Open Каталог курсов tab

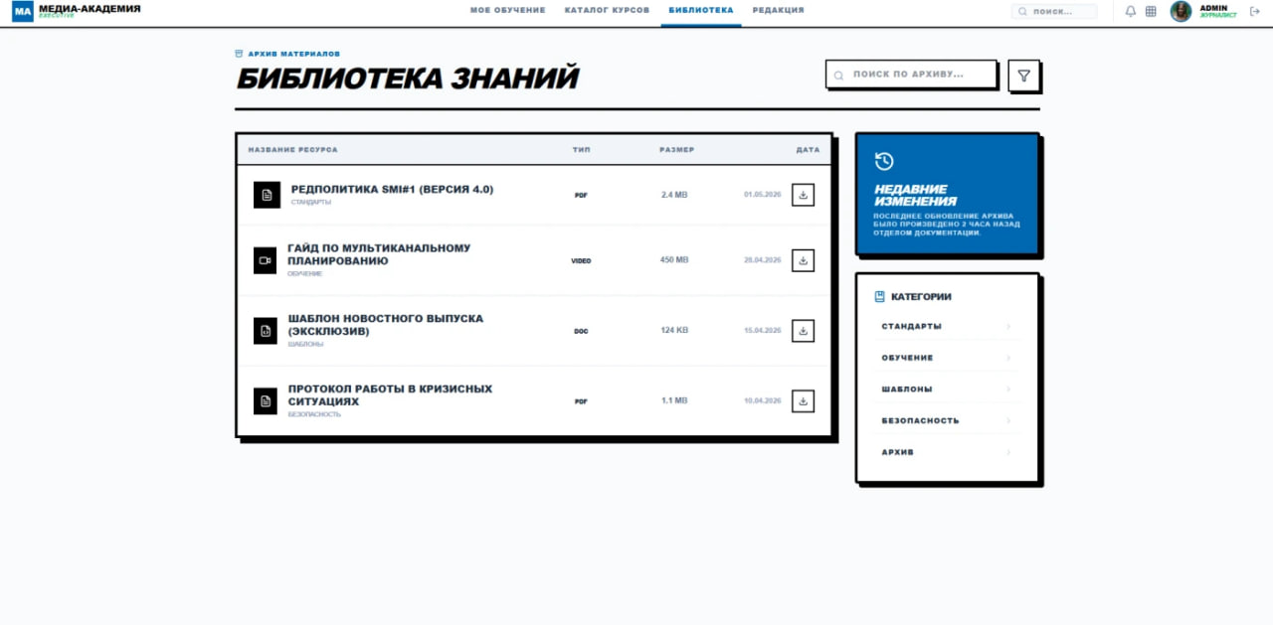point(607,10)
